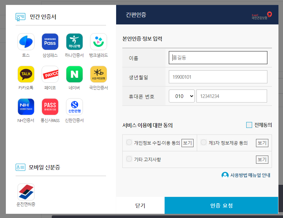This screenshot has width=283, height=218.
Task: Choose the Samsung Pass certificate icon
Action: click(x=50, y=42)
